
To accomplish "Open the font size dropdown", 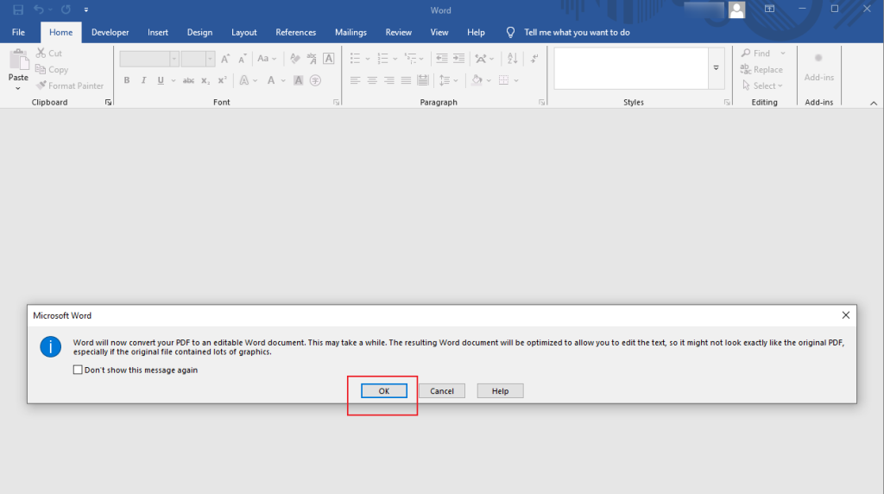I will point(211,59).
